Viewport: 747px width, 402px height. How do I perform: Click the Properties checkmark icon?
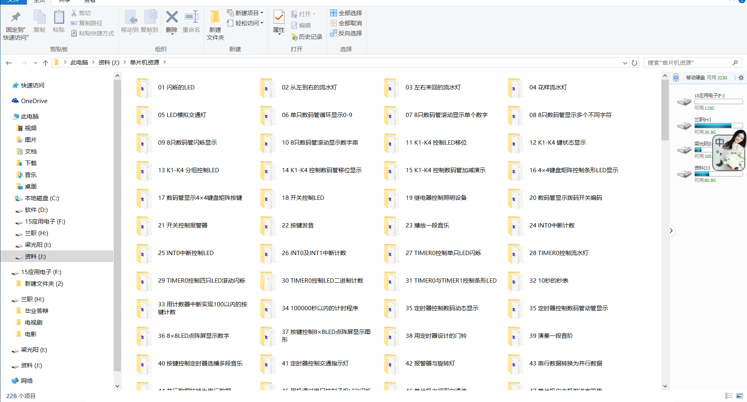coord(279,17)
